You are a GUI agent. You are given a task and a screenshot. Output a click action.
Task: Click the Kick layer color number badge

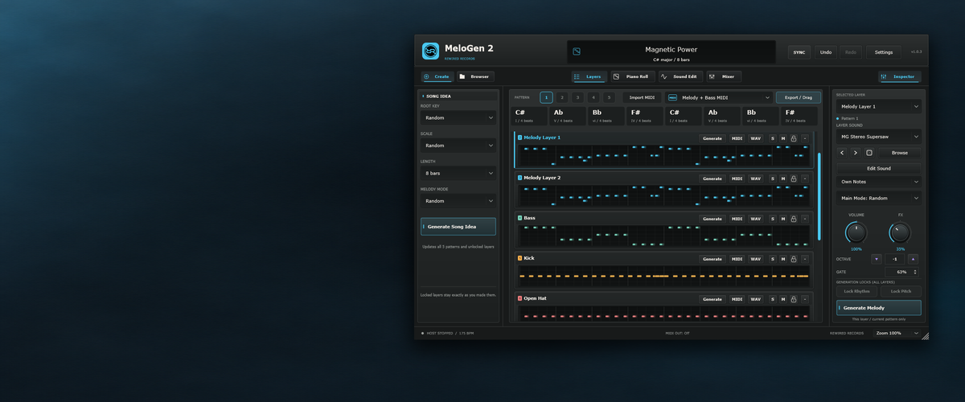pos(520,258)
